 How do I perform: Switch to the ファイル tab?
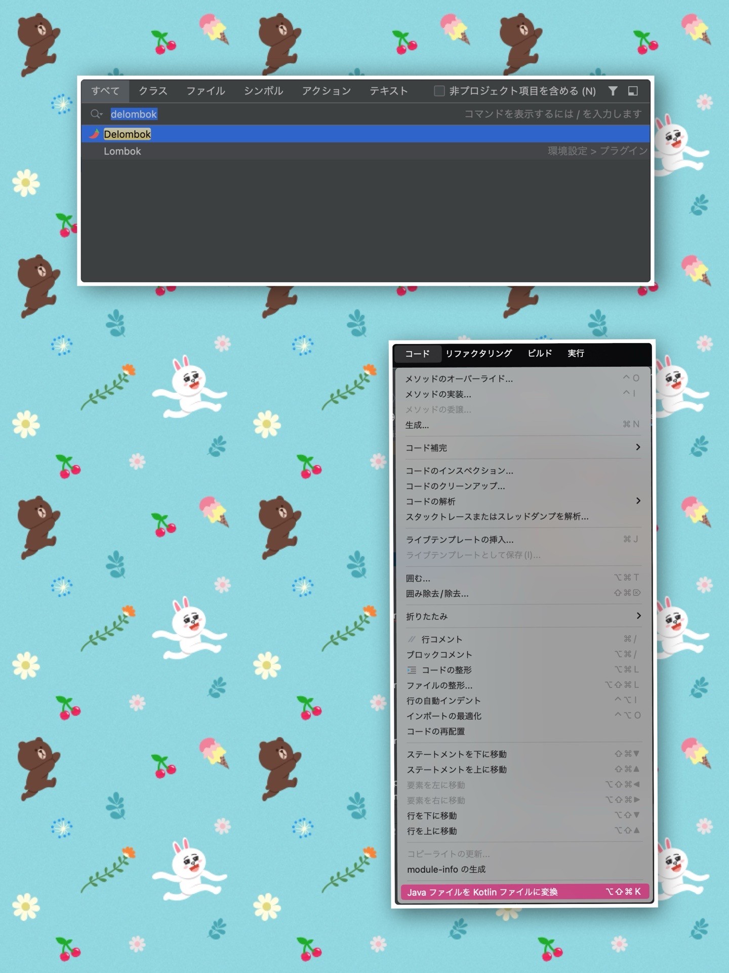(x=206, y=91)
